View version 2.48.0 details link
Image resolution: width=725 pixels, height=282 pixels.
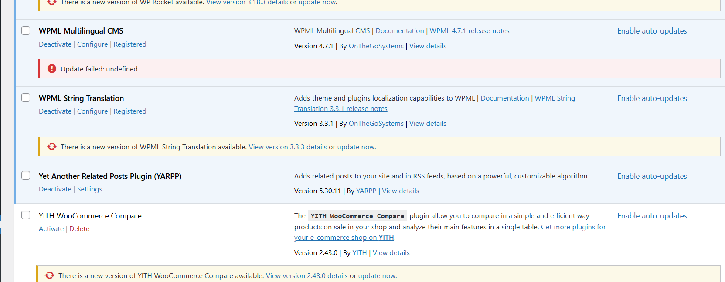307,276
